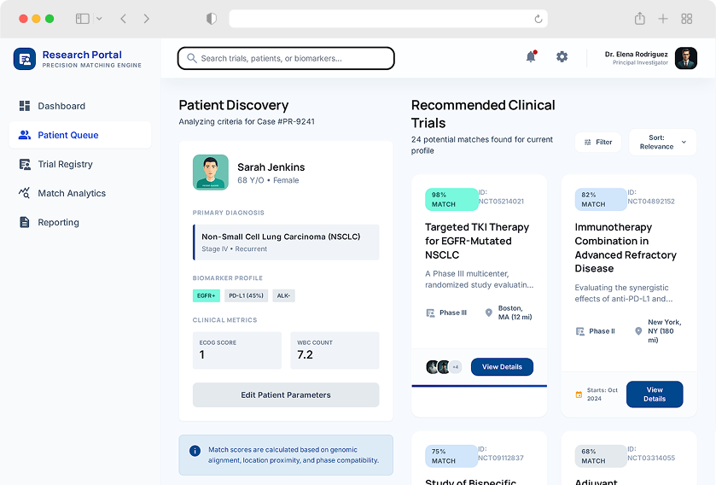716x485 pixels.
Task: Open the Sort: Relevance dropdown
Action: 662,142
